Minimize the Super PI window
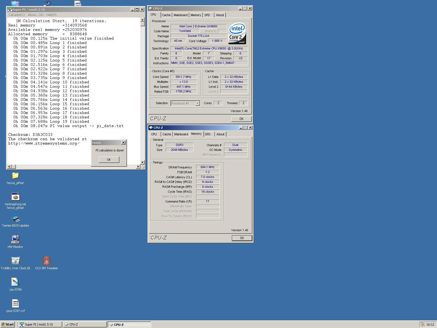This screenshot has width=437, height=328. 132,10
